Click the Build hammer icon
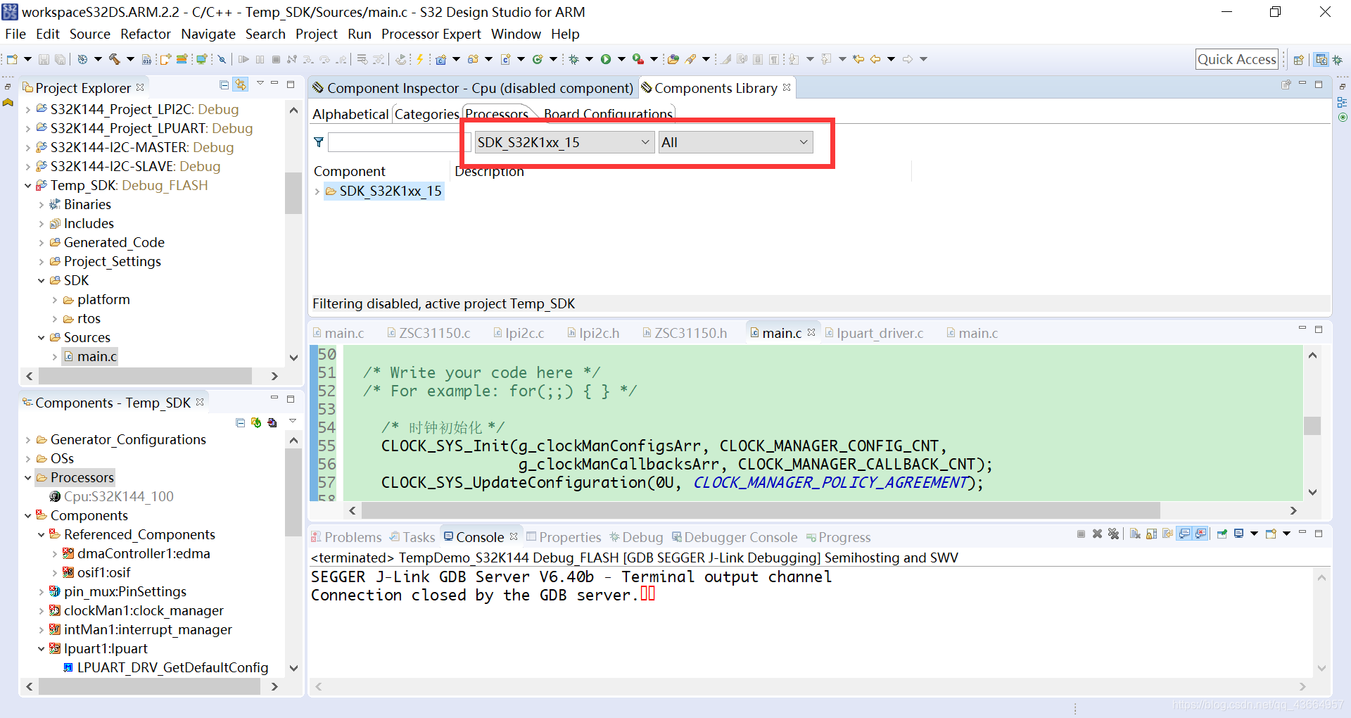1351x718 pixels. pyautogui.click(x=114, y=59)
